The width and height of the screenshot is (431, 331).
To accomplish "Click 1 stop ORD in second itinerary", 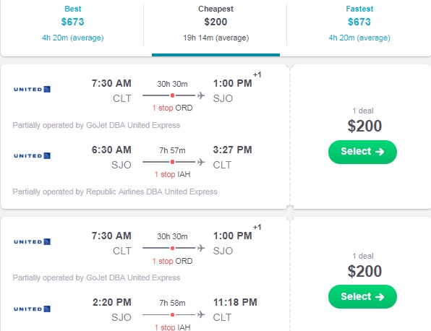I will [172, 261].
